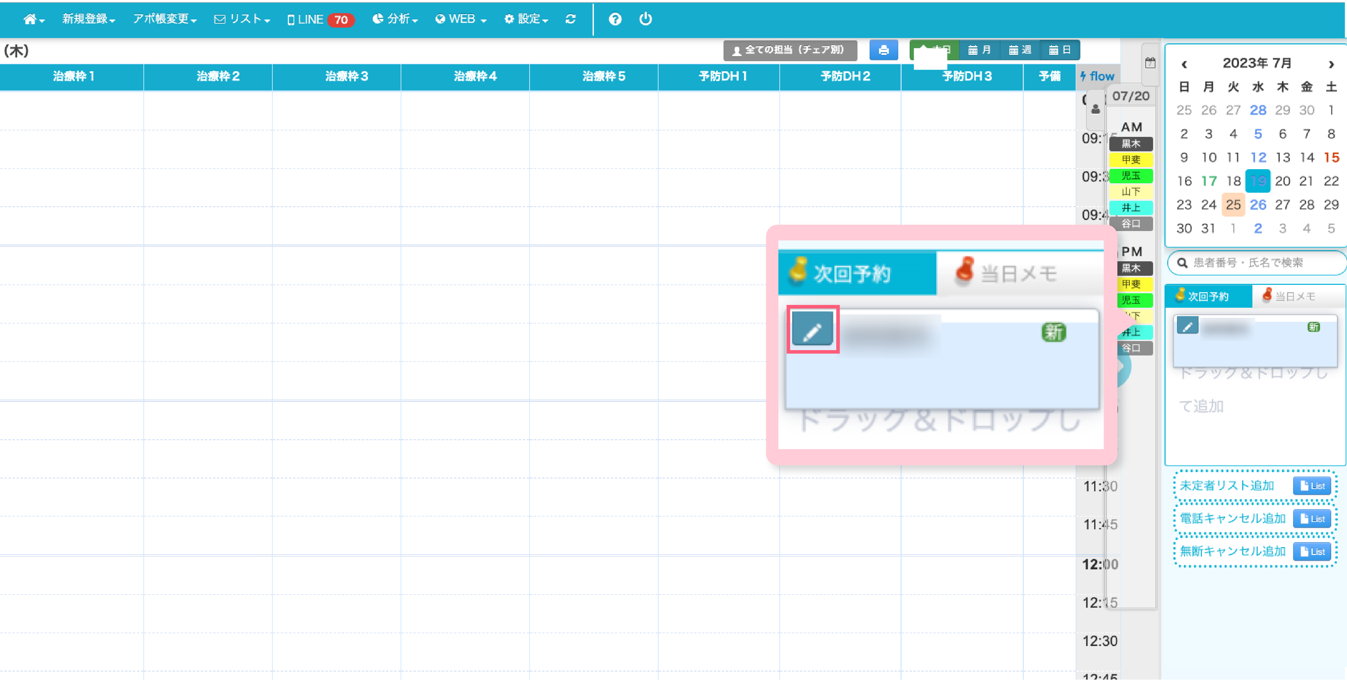
Task: Switch to the 週 week view
Action: 1020,50
